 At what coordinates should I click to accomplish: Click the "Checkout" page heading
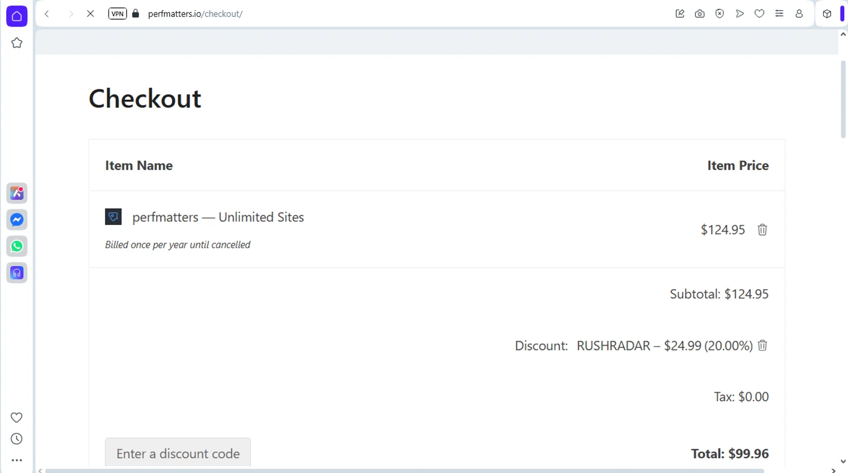click(x=145, y=98)
